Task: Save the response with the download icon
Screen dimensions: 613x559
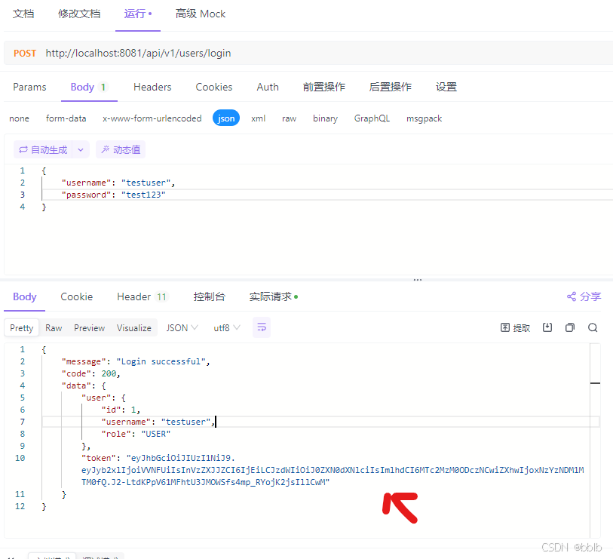Action: coord(547,327)
